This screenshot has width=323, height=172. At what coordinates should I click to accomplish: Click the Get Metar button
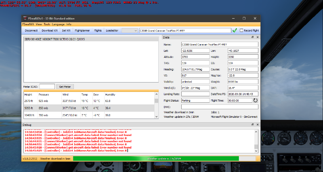coord(65,87)
